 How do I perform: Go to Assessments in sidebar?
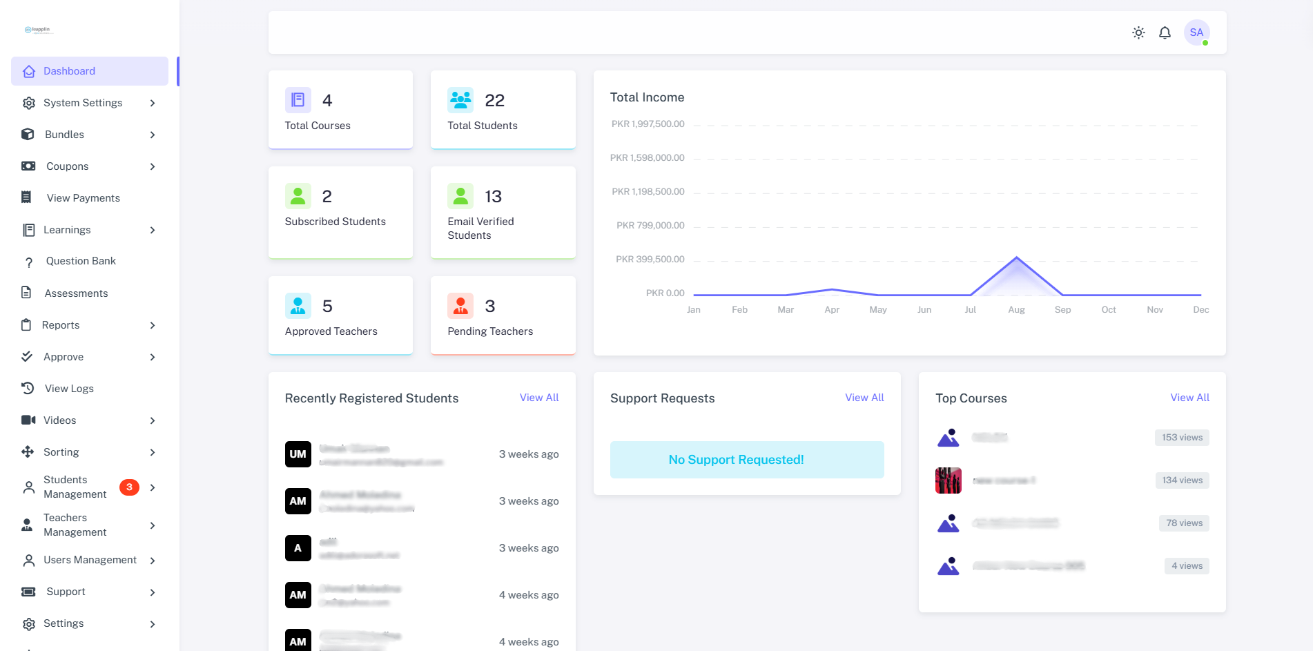(x=76, y=293)
